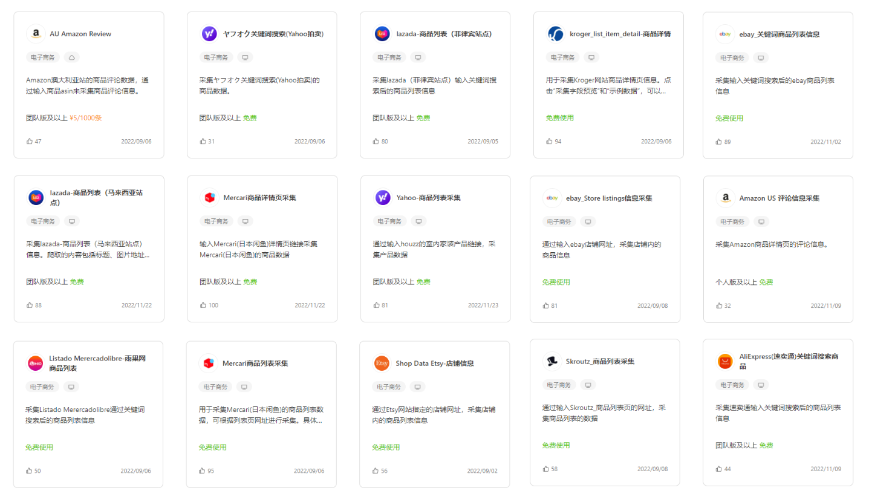
Task: Like the Shop Data Etsy template (56)
Action: tap(376, 471)
